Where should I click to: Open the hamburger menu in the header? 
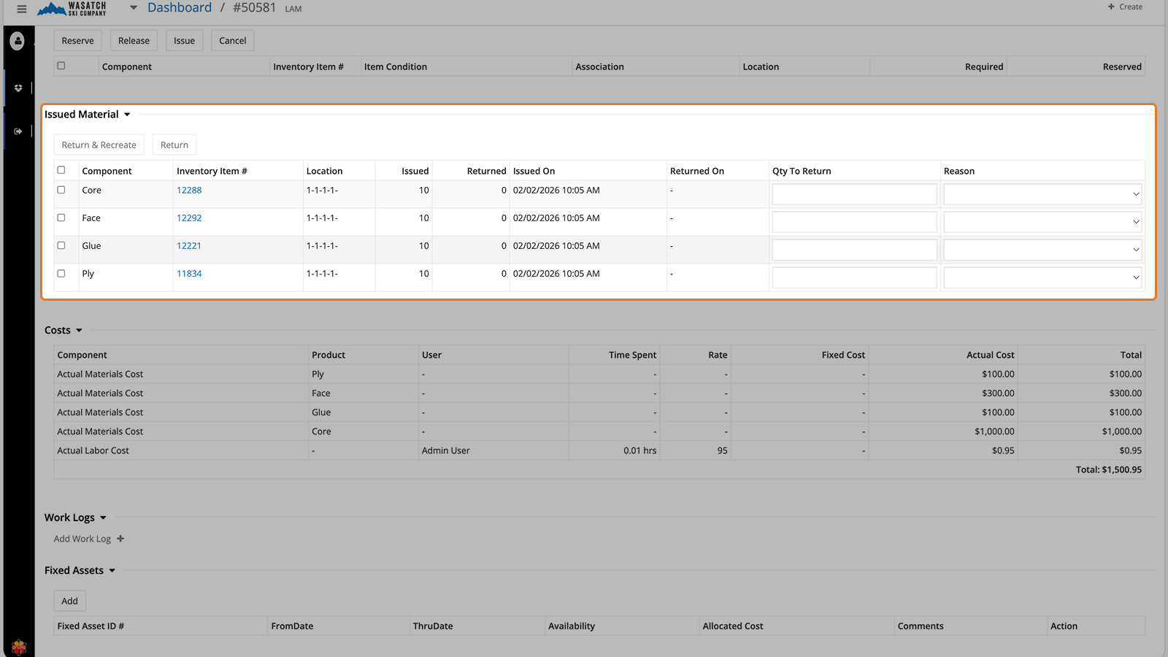pos(21,9)
